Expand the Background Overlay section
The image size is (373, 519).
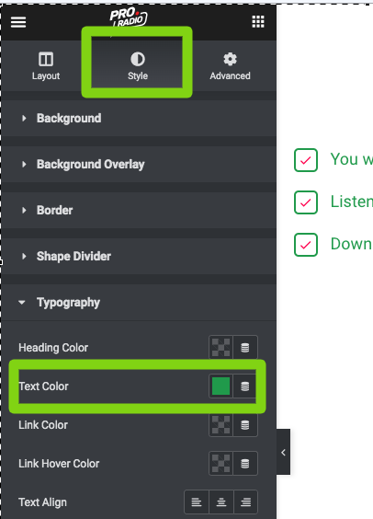click(x=139, y=164)
